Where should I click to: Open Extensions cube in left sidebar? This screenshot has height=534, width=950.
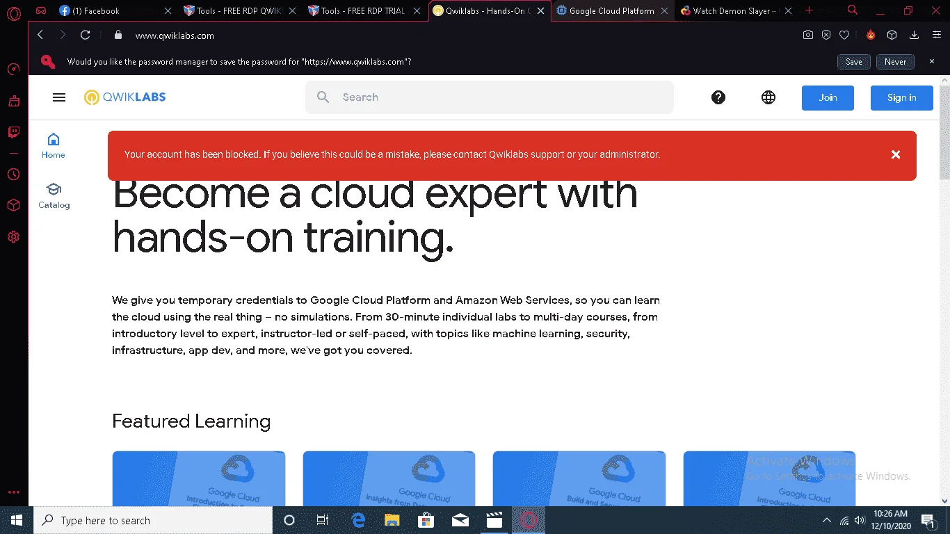[13, 205]
